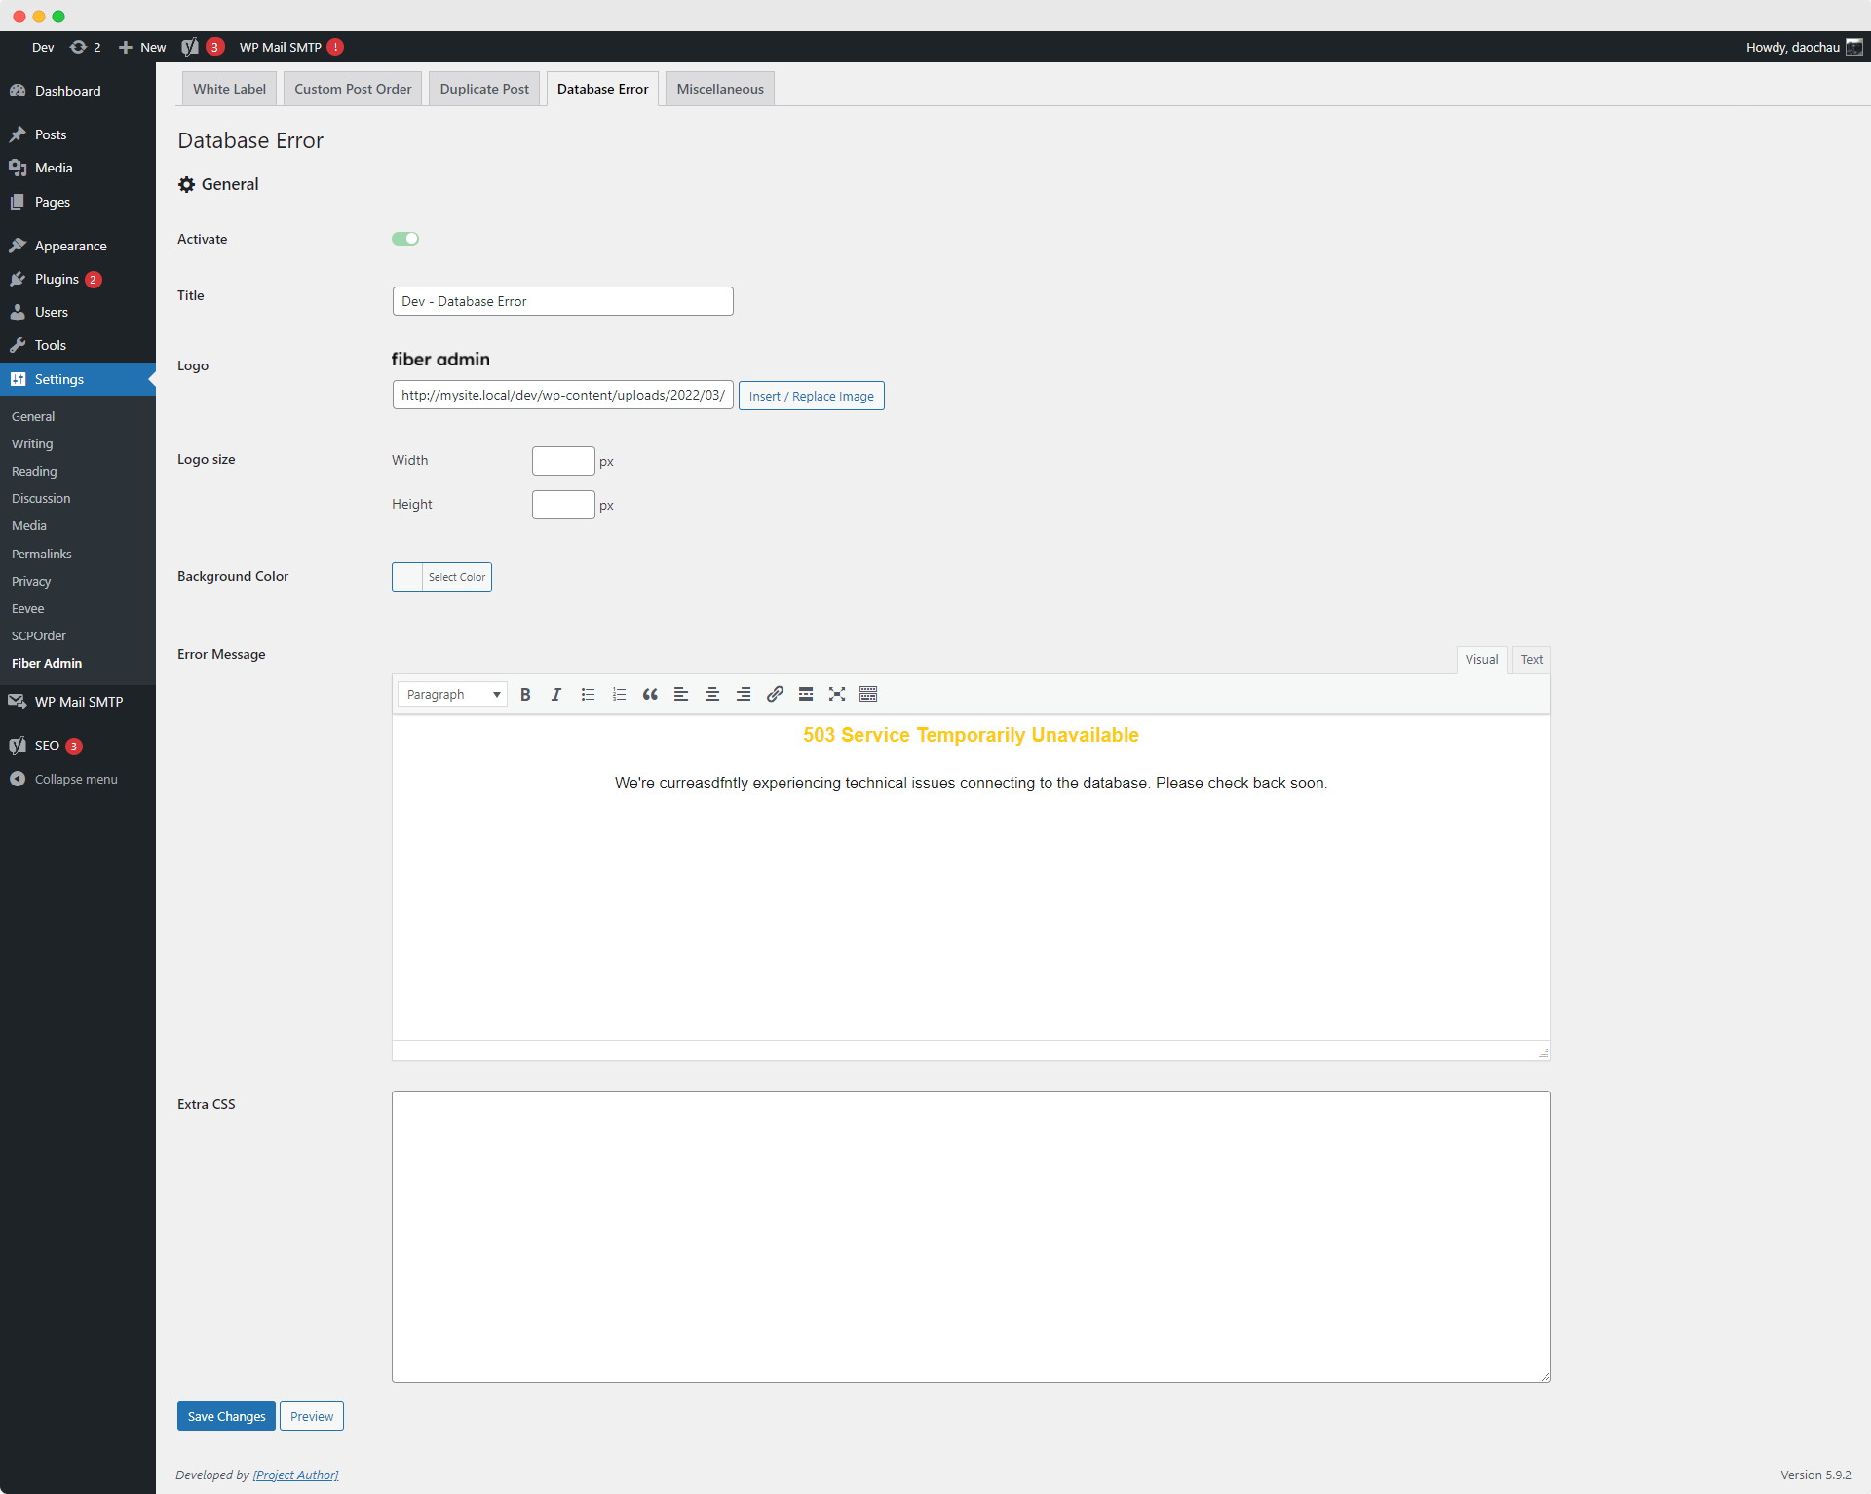Screen dimensions: 1871x1494
Task: Open the Paragraph format dropdown
Action: pyautogui.click(x=452, y=694)
